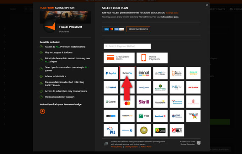The width and height of the screenshot is (242, 154).
Task: Select Skrill payment method
Action: (x=144, y=102)
